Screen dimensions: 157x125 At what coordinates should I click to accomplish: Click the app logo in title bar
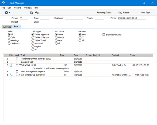tap(3, 3)
